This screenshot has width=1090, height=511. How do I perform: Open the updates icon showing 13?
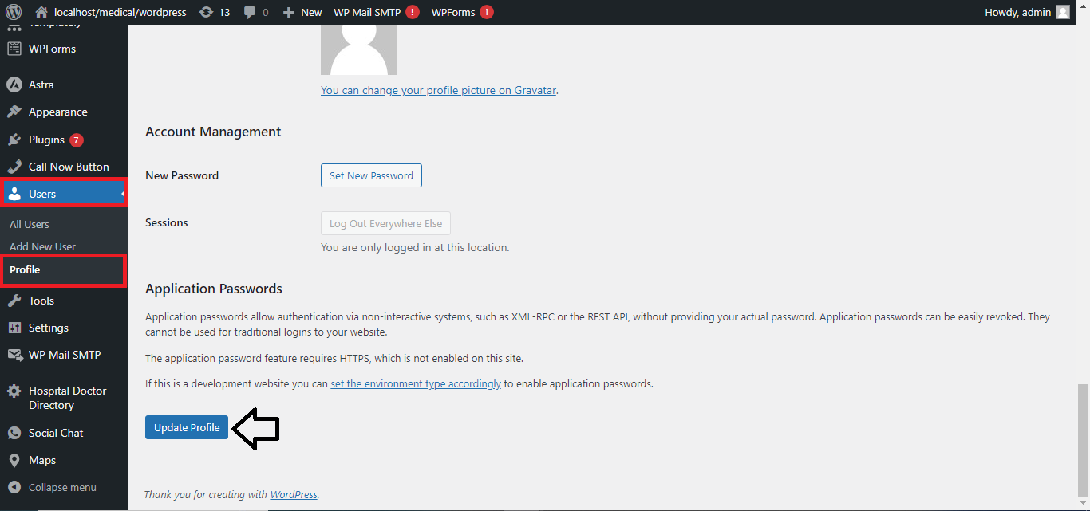(x=207, y=12)
